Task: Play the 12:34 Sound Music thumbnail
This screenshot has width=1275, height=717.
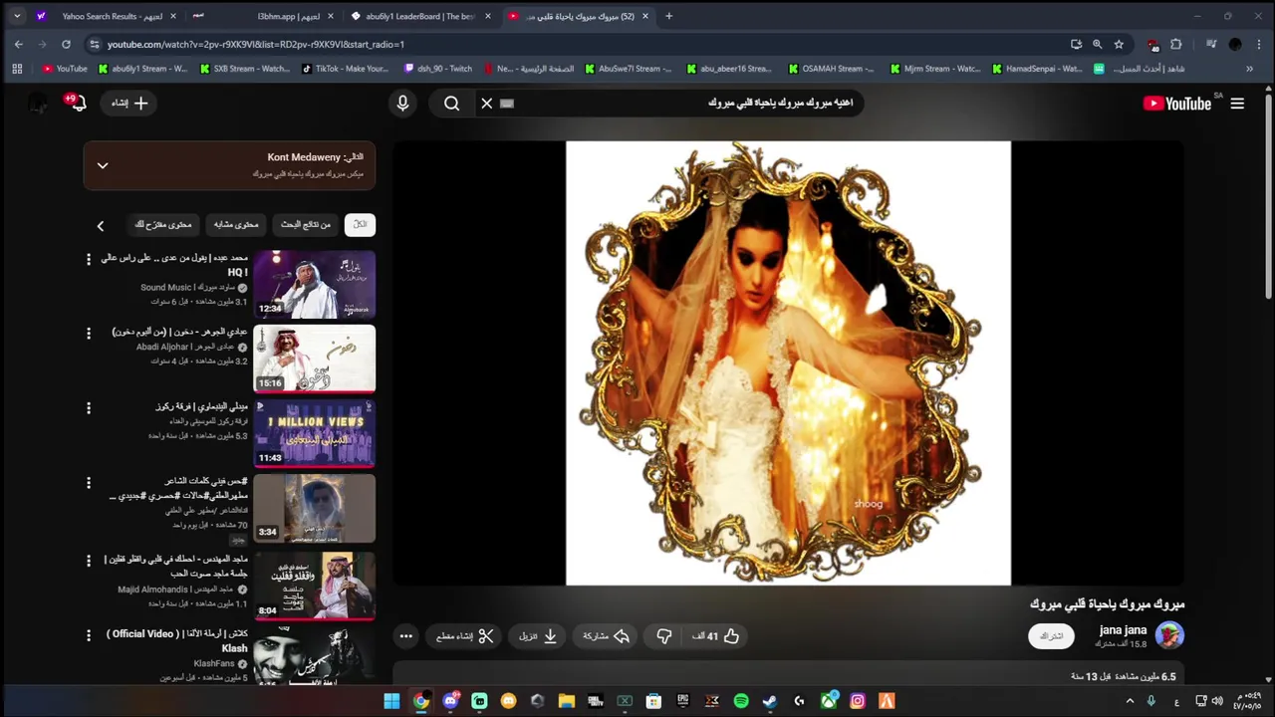Action: tap(314, 284)
